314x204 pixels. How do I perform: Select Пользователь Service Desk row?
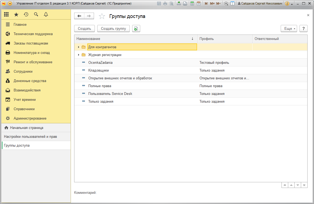(191, 94)
